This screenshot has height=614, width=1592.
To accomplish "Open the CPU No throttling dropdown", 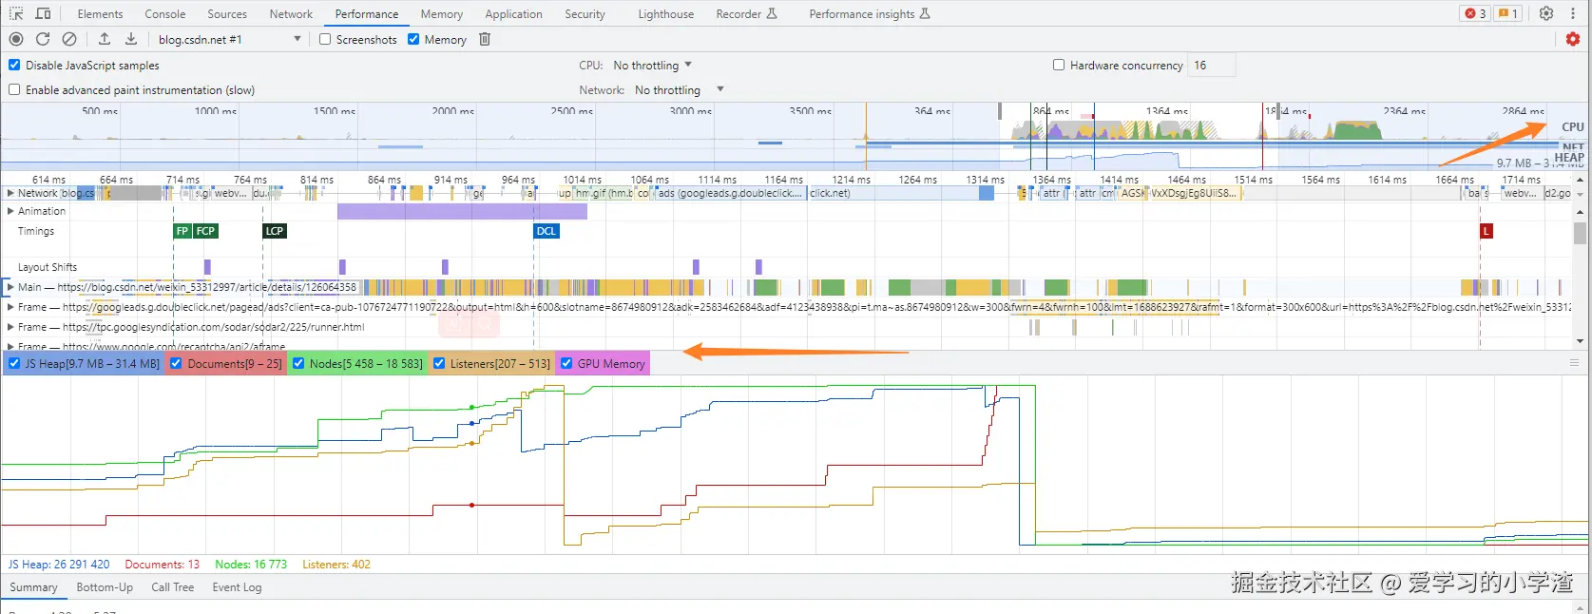I will tap(652, 65).
